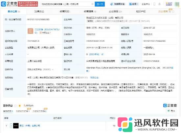The width and height of the screenshot is (181, 133).
Task: Select 企业类型 value 有限责任公司(外国法人独资)
Action: [41, 48]
